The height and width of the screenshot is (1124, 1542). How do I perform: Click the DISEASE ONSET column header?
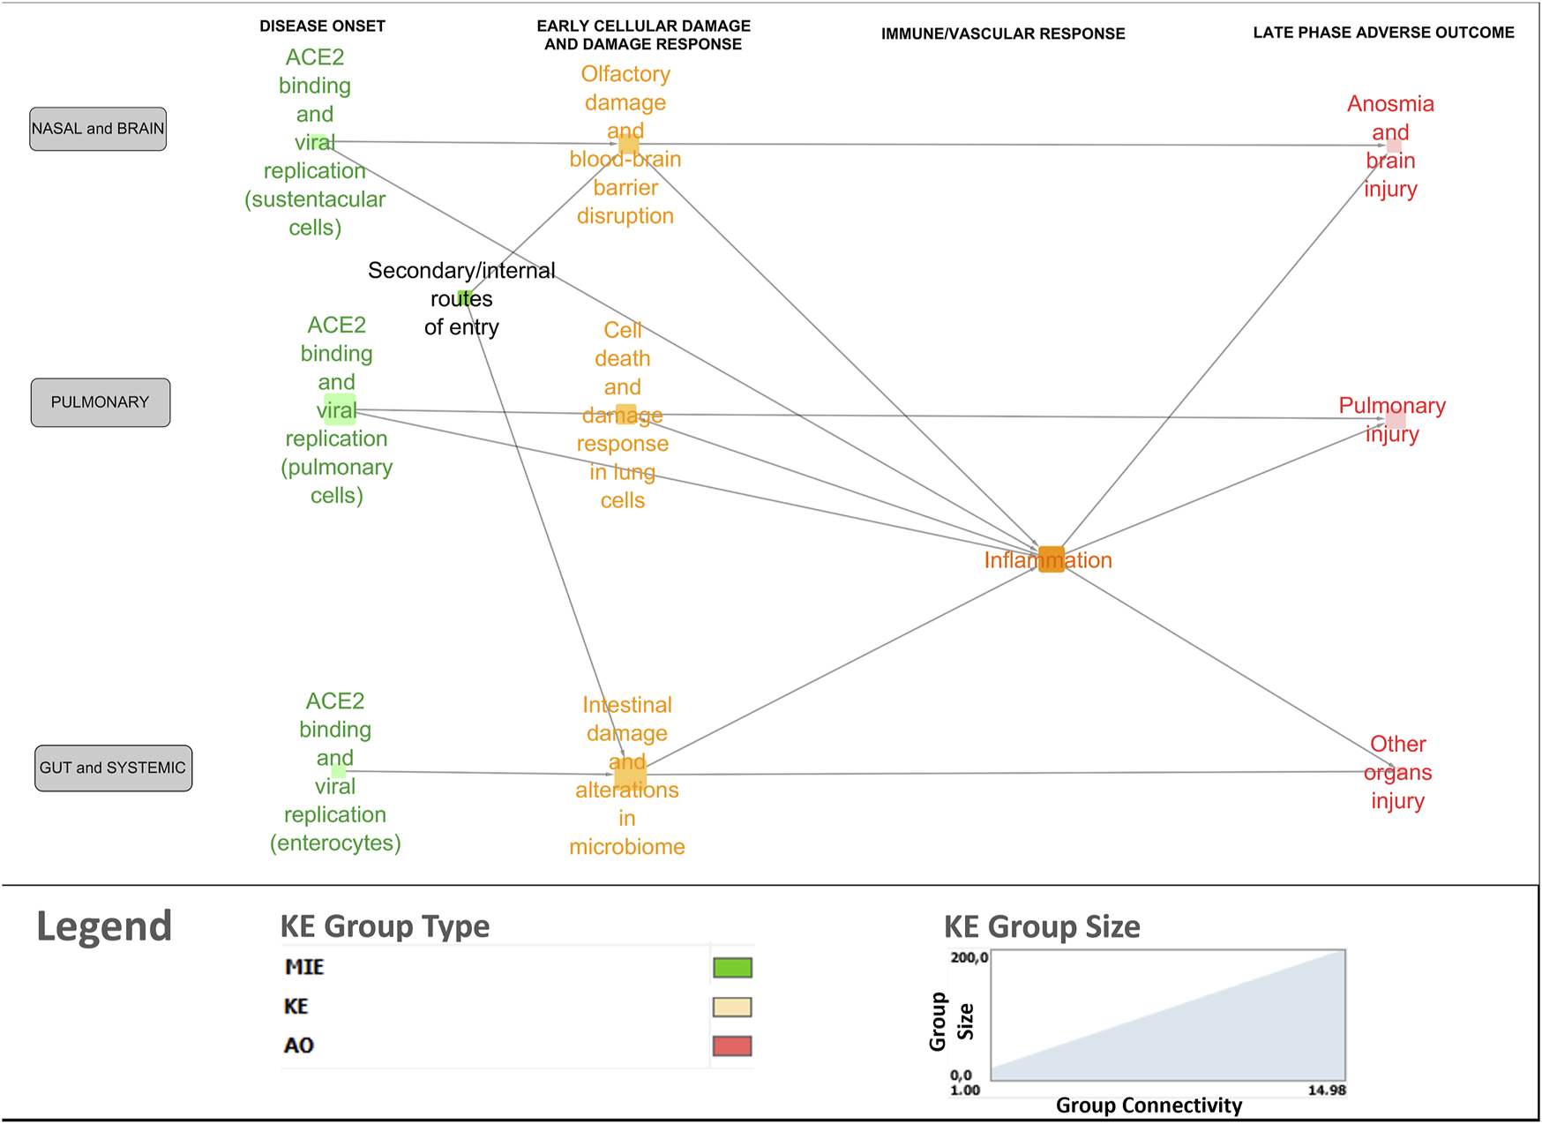322,26
